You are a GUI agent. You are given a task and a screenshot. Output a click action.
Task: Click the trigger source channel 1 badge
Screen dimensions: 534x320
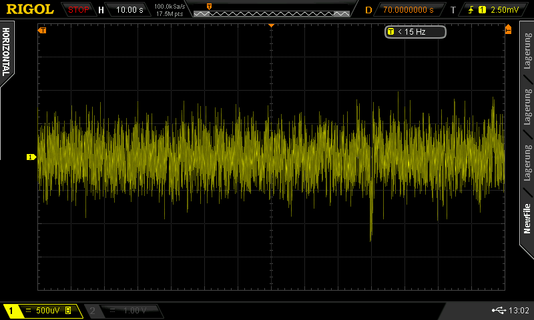pos(482,10)
